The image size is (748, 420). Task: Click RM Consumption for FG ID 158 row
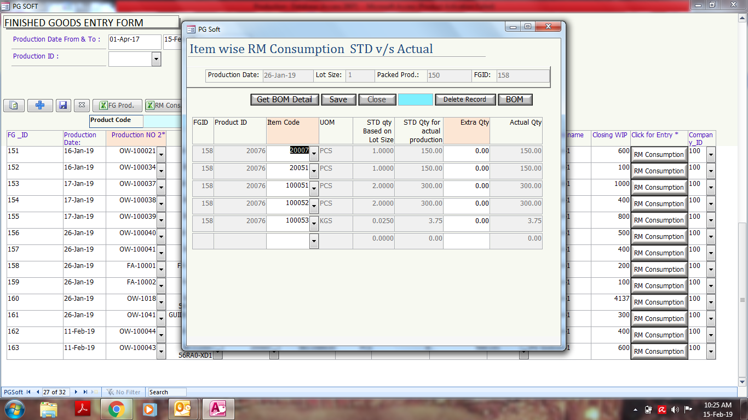coord(659,270)
